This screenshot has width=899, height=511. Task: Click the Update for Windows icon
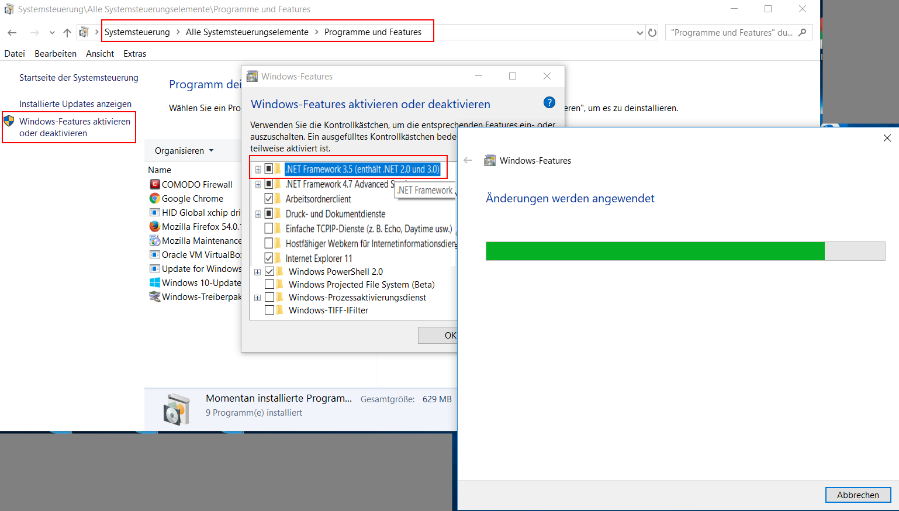155,268
